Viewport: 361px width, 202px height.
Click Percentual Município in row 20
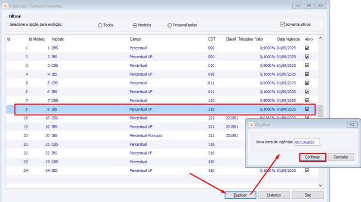(x=146, y=136)
